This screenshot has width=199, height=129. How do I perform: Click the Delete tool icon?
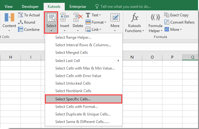pos(78,18)
